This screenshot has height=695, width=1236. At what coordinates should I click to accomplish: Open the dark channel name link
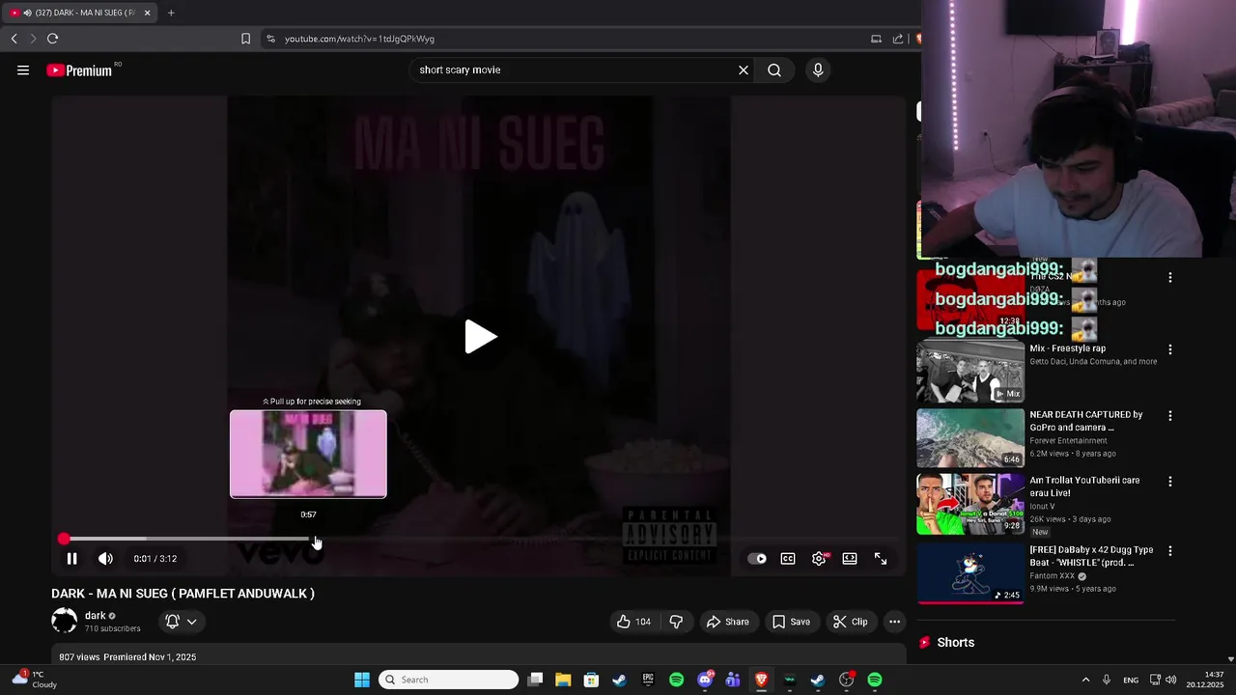point(95,616)
